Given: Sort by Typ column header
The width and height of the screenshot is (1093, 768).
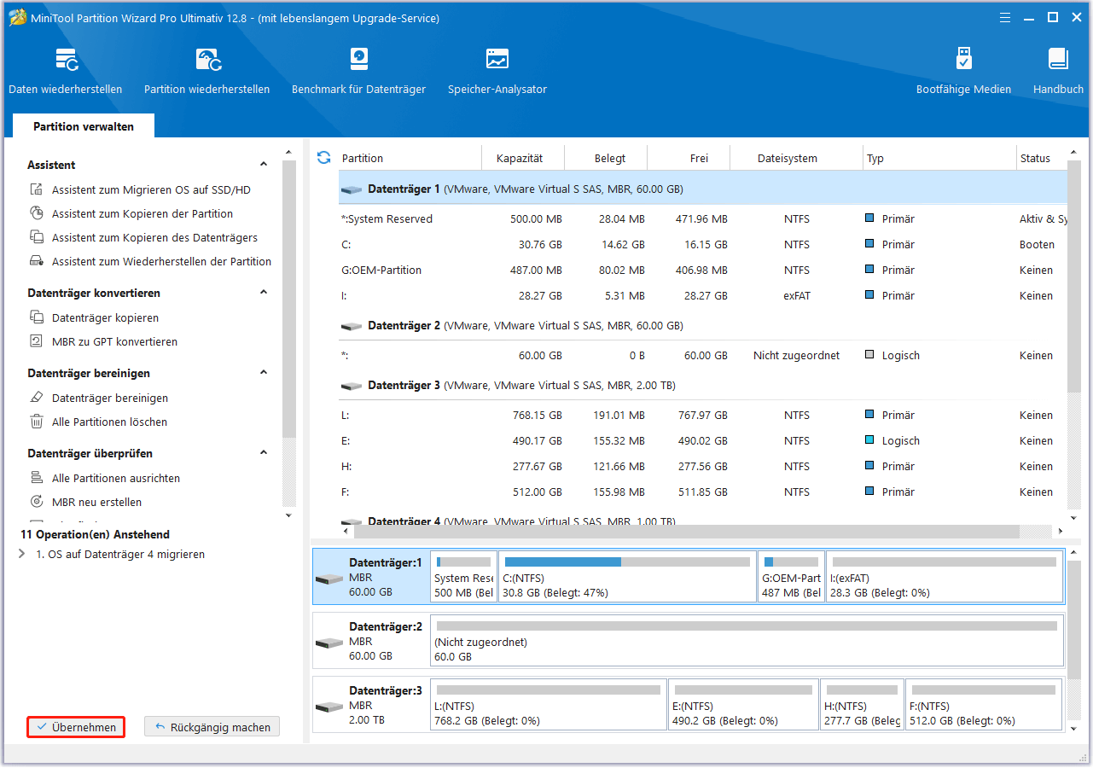Looking at the screenshot, I should coord(939,158).
